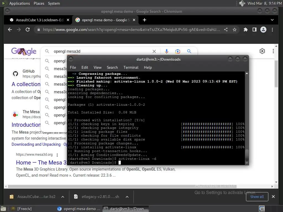
Task: Switch to the AssaultCube 1.3 Lockdown-Edition tab
Action: 37,20
